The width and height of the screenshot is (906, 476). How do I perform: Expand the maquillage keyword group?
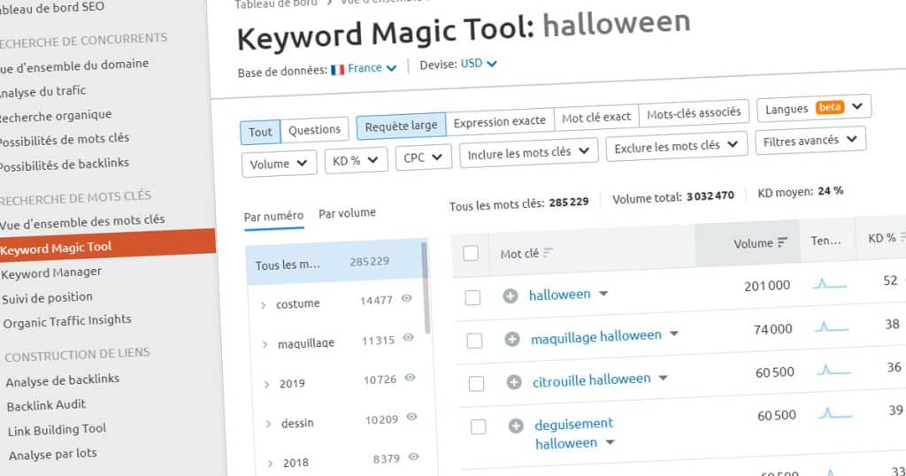pos(265,345)
